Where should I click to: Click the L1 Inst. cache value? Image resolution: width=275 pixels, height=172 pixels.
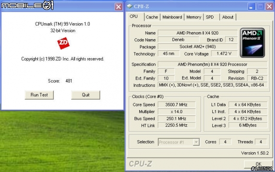click(x=248, y=111)
